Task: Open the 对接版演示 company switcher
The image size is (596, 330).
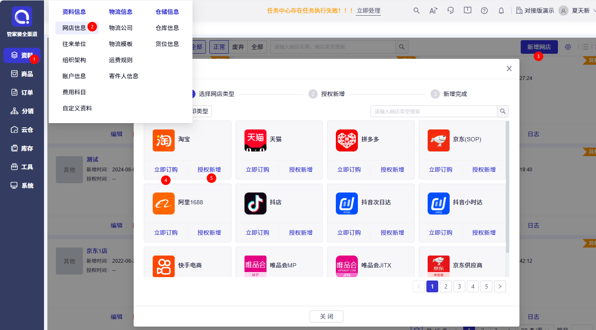Action: [x=535, y=11]
